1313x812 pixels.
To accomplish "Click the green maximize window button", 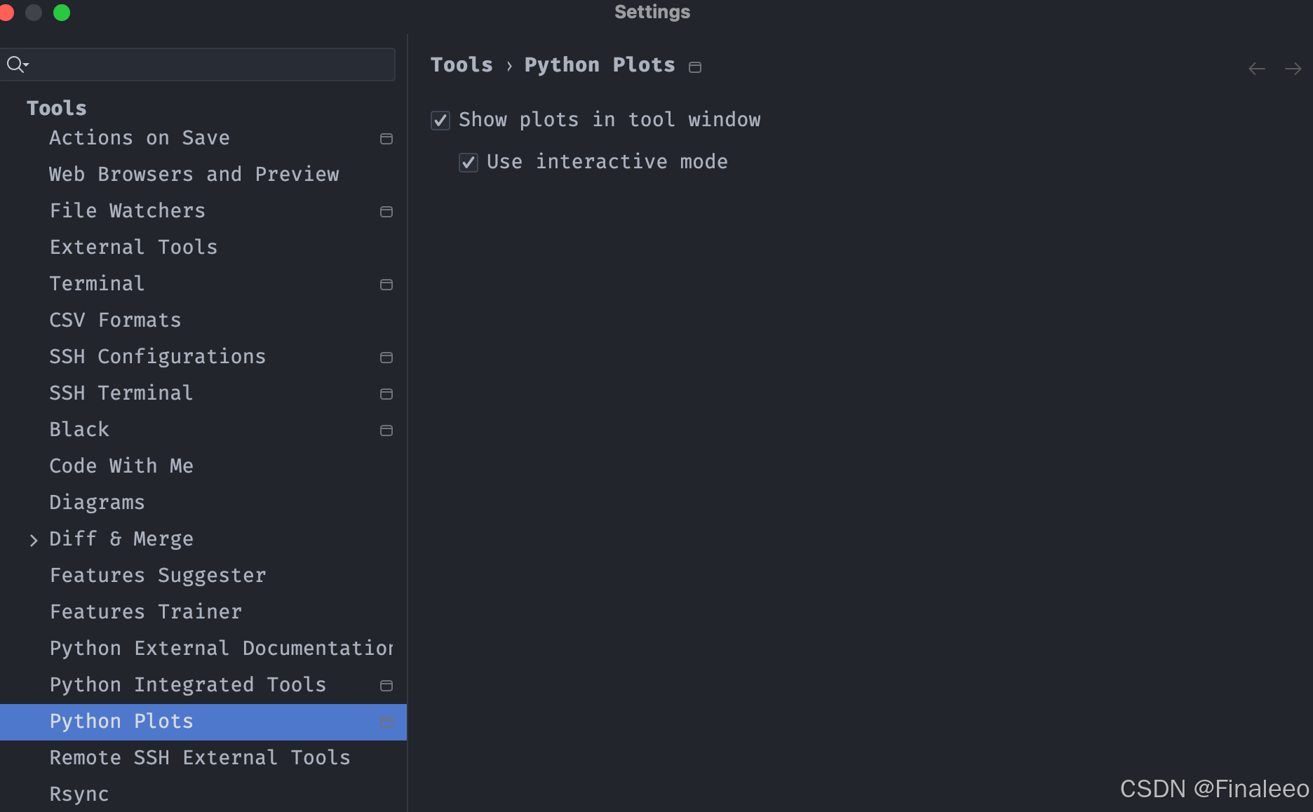I will [x=62, y=13].
